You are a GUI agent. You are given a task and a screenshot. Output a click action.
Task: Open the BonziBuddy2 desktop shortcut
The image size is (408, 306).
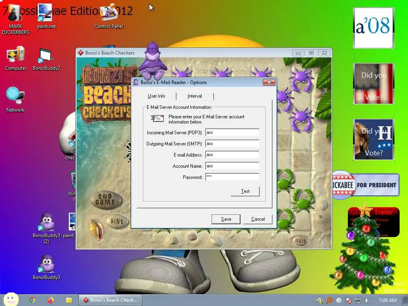point(46,59)
